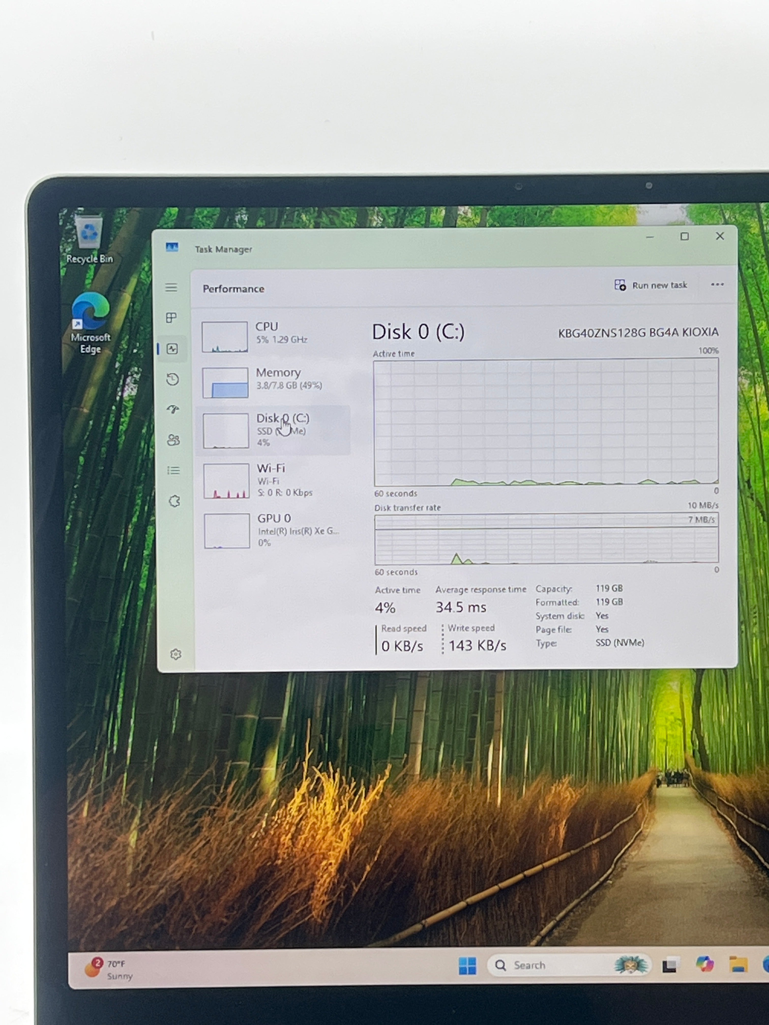769x1025 pixels.
Task: Click the Task Manager title bar app icon
Action: [x=172, y=247]
